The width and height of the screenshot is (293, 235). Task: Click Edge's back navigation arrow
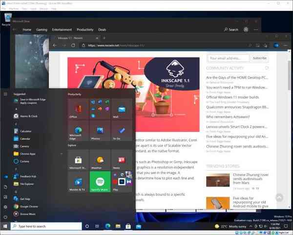55,46
